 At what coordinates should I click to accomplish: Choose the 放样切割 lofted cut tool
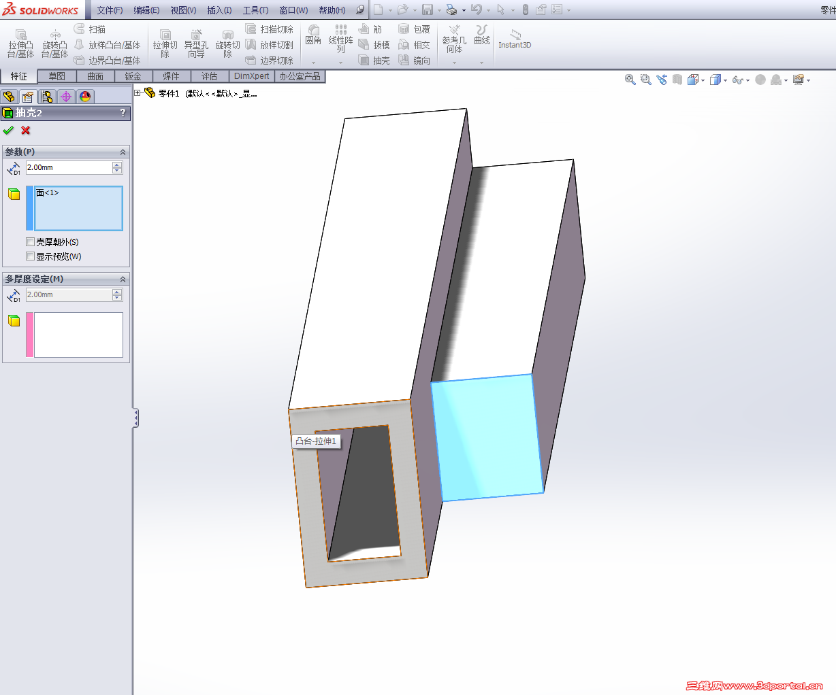[x=270, y=45]
